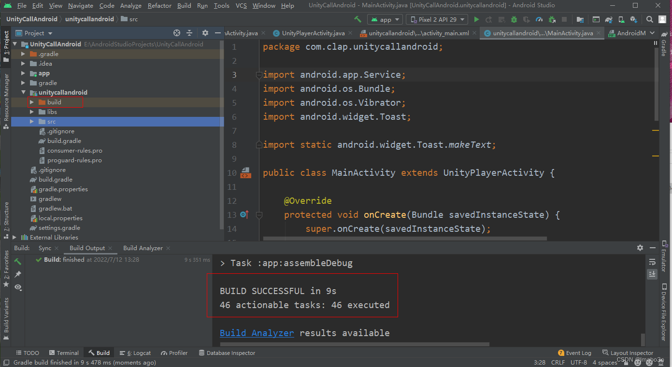Image resolution: width=672 pixels, height=367 pixels.
Task: Hide Build panel with minus icon
Action: coord(652,248)
